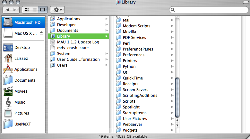Expand Preferences via its disclosure arrow
Screen dimensions: 250x139
click(172, 55)
